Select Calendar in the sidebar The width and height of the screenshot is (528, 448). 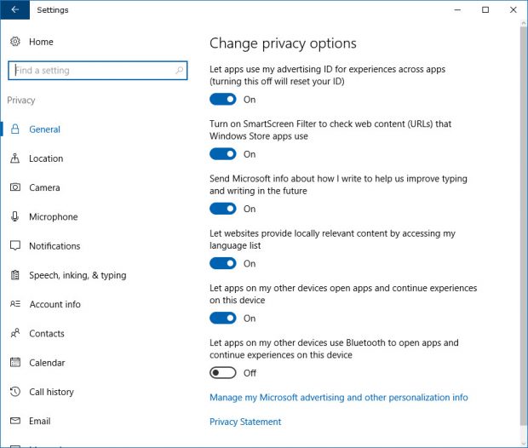coord(47,363)
